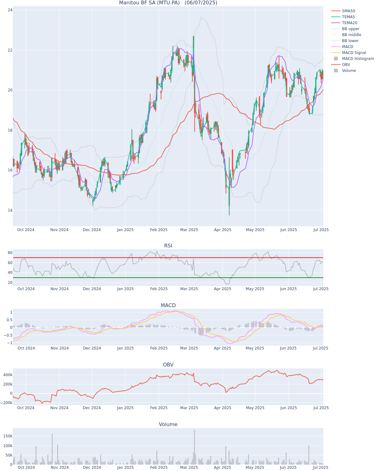Image resolution: width=376 pixels, height=471 pixels.
Task: Click the OBV subplot title
Action: [x=168, y=365]
